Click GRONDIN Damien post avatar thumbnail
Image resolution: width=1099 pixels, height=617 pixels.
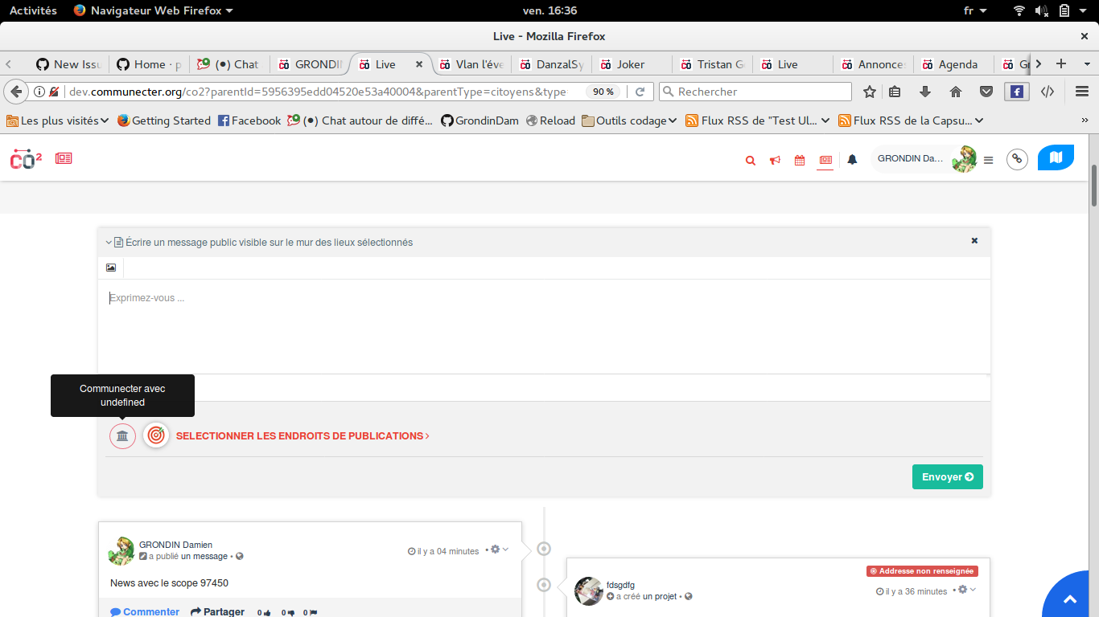[121, 551]
